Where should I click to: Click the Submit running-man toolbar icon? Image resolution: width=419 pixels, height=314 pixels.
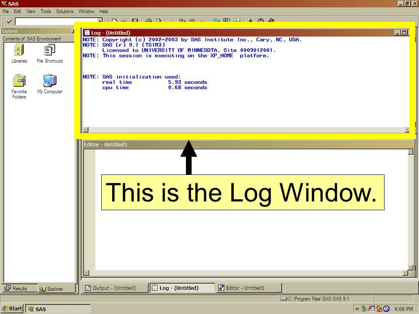(x=251, y=21)
